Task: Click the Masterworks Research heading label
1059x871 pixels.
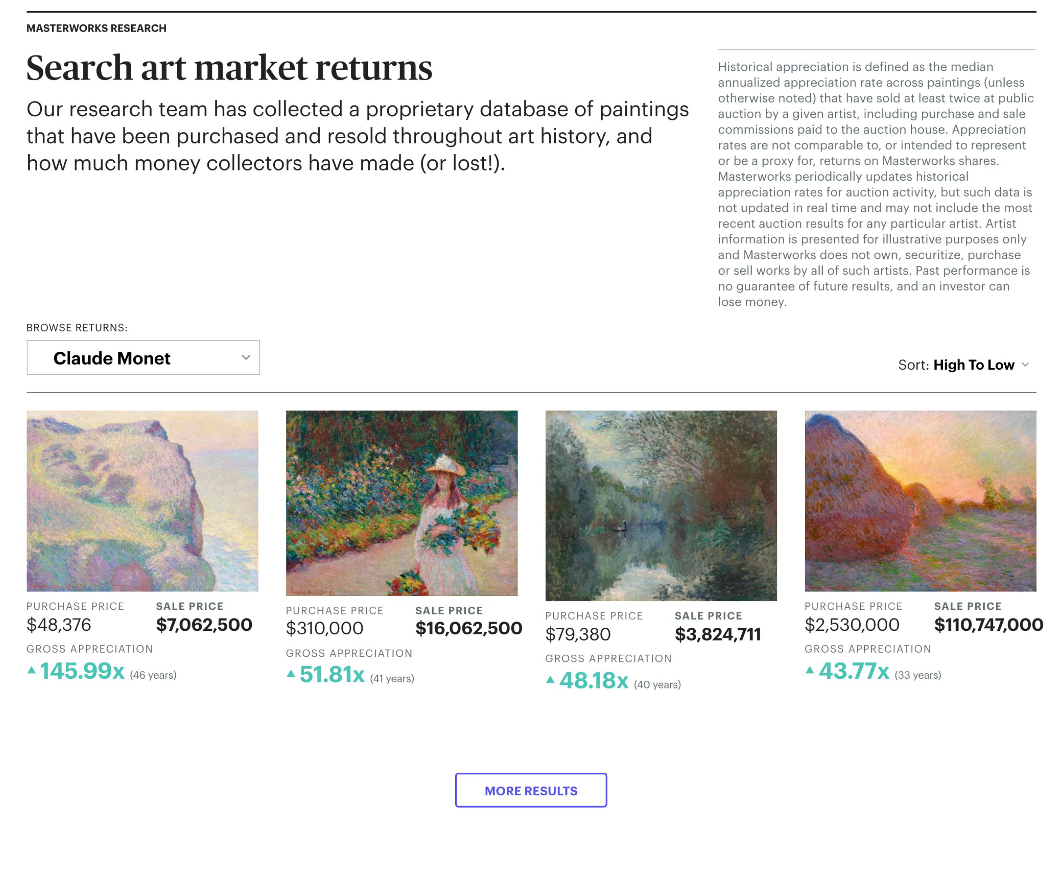Action: (96, 28)
